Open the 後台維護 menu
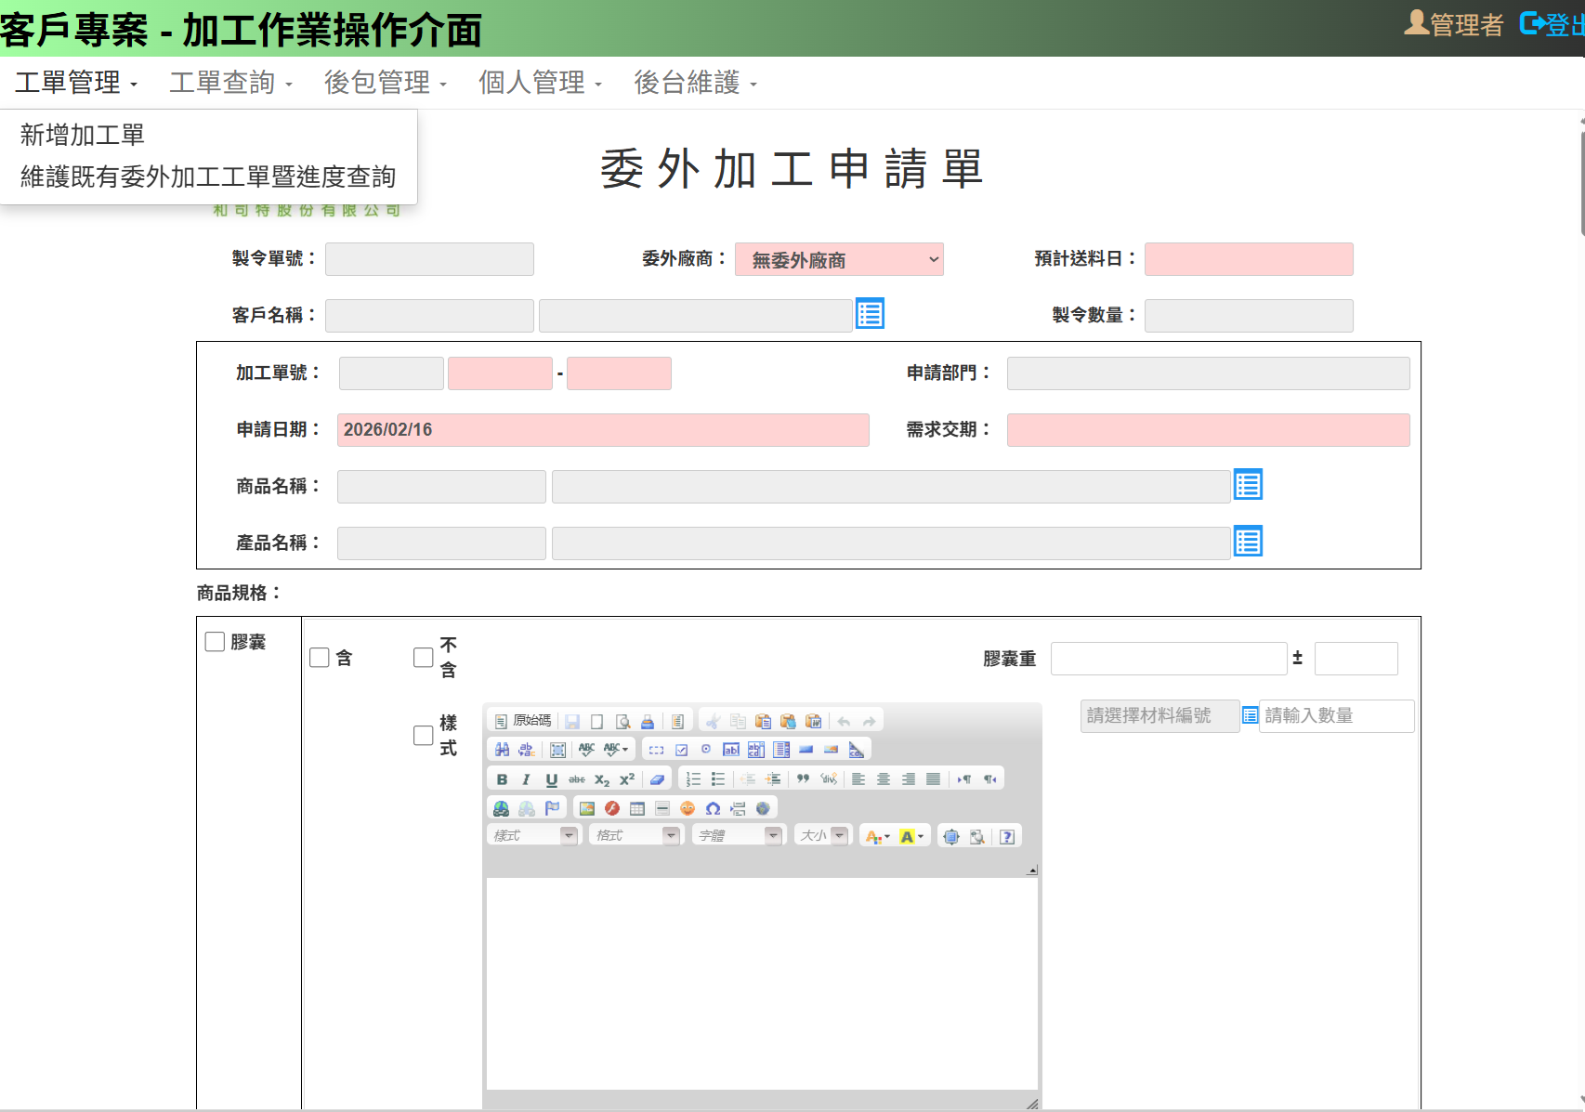1585x1112 pixels. (695, 83)
